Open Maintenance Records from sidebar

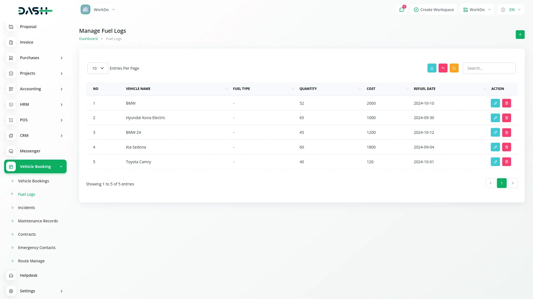[38, 221]
